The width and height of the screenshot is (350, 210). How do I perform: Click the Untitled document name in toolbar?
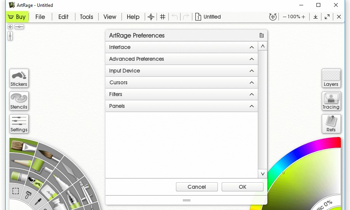point(212,17)
